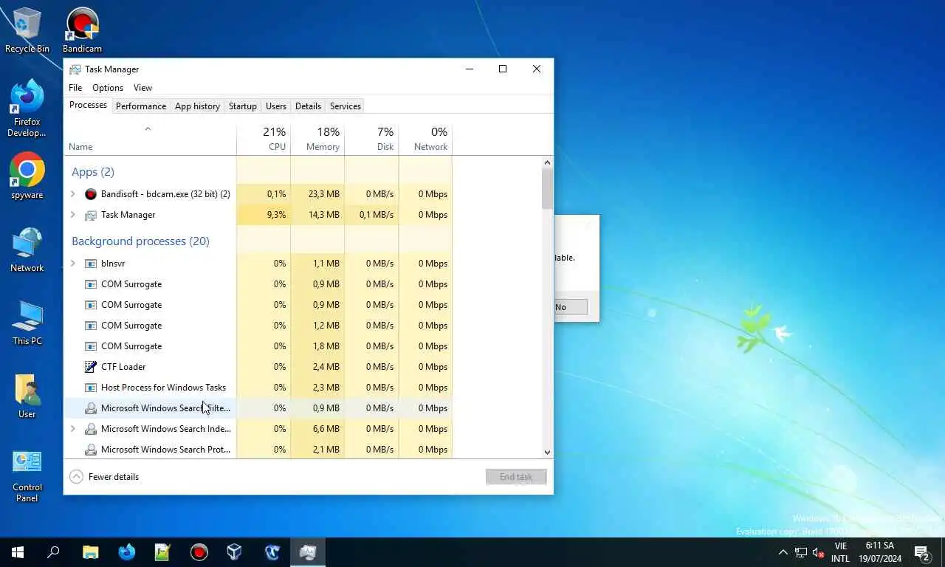Viewport: 945px width, 567px height.
Task: Open File Explorer from taskbar
Action: 90,552
